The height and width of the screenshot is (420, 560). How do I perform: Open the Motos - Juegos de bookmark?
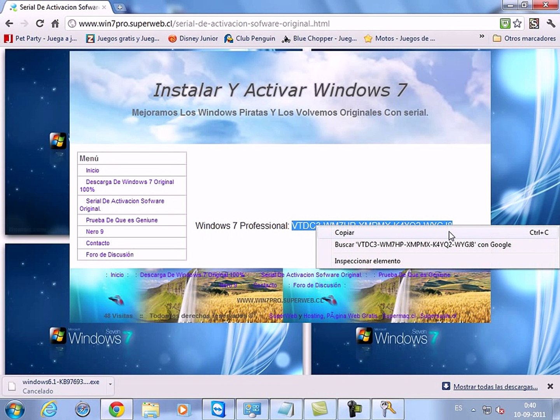399,38
